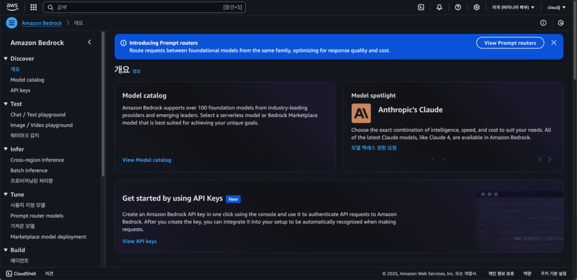The height and width of the screenshot is (280, 577).
Task: Collapse the Infer section
Action: (x=6, y=149)
